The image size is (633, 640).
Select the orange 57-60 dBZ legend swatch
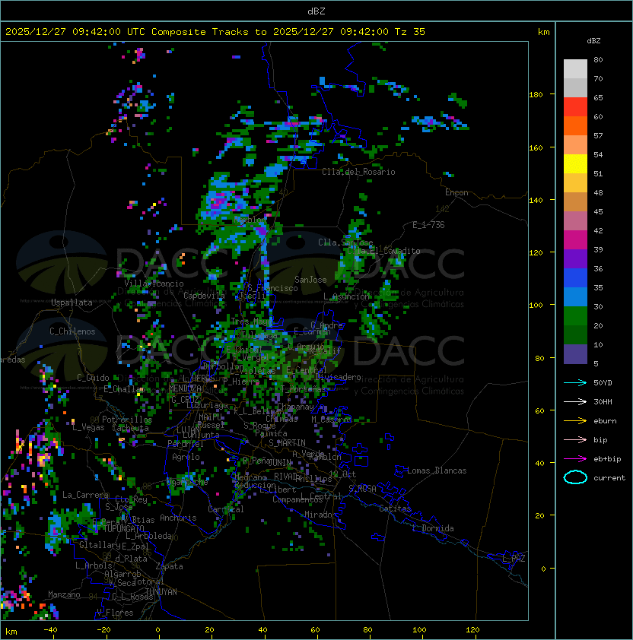[575, 125]
